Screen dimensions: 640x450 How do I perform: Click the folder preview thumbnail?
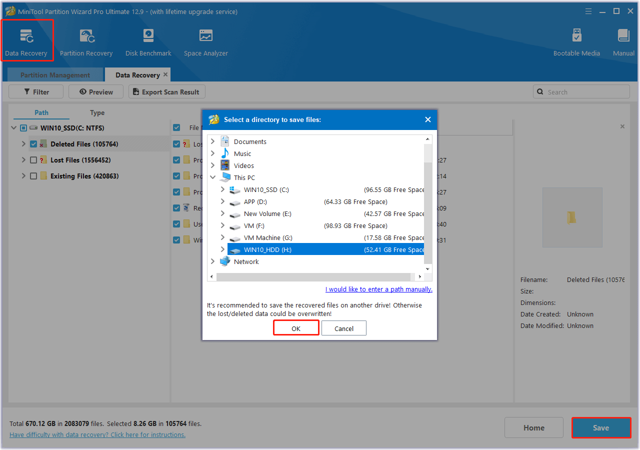pyautogui.click(x=572, y=217)
